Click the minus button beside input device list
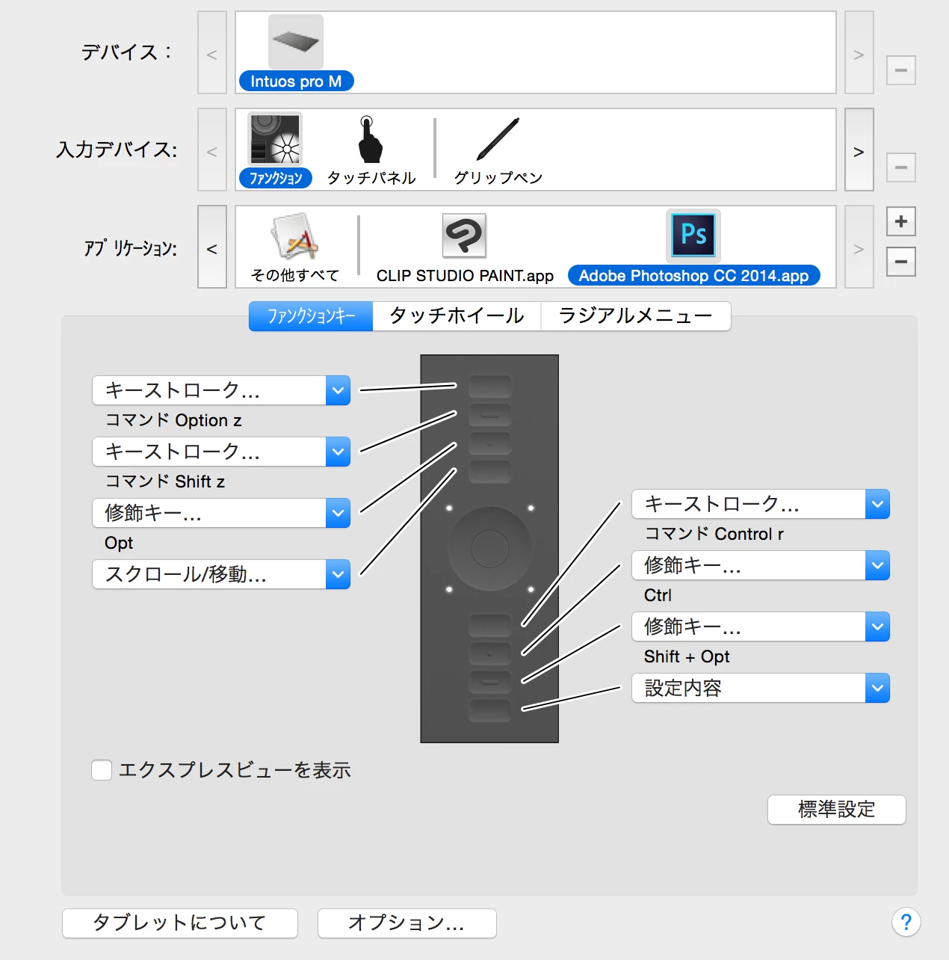Screen dimensions: 949x960 901,167
